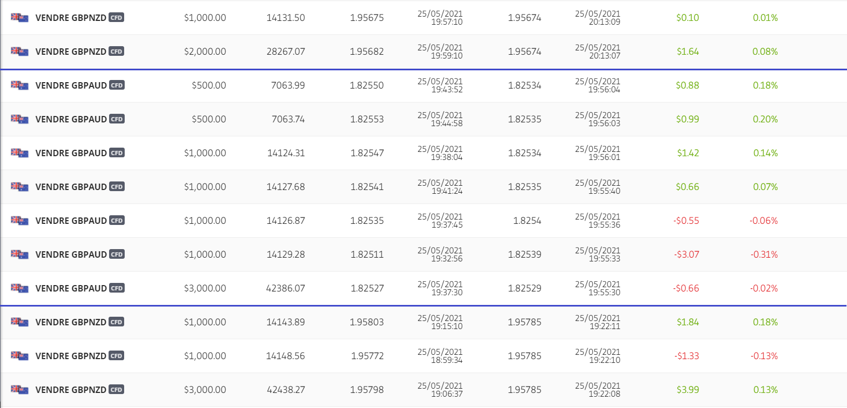Click flag icon of GBPNZD trade with $3.99 profit

(x=19, y=390)
